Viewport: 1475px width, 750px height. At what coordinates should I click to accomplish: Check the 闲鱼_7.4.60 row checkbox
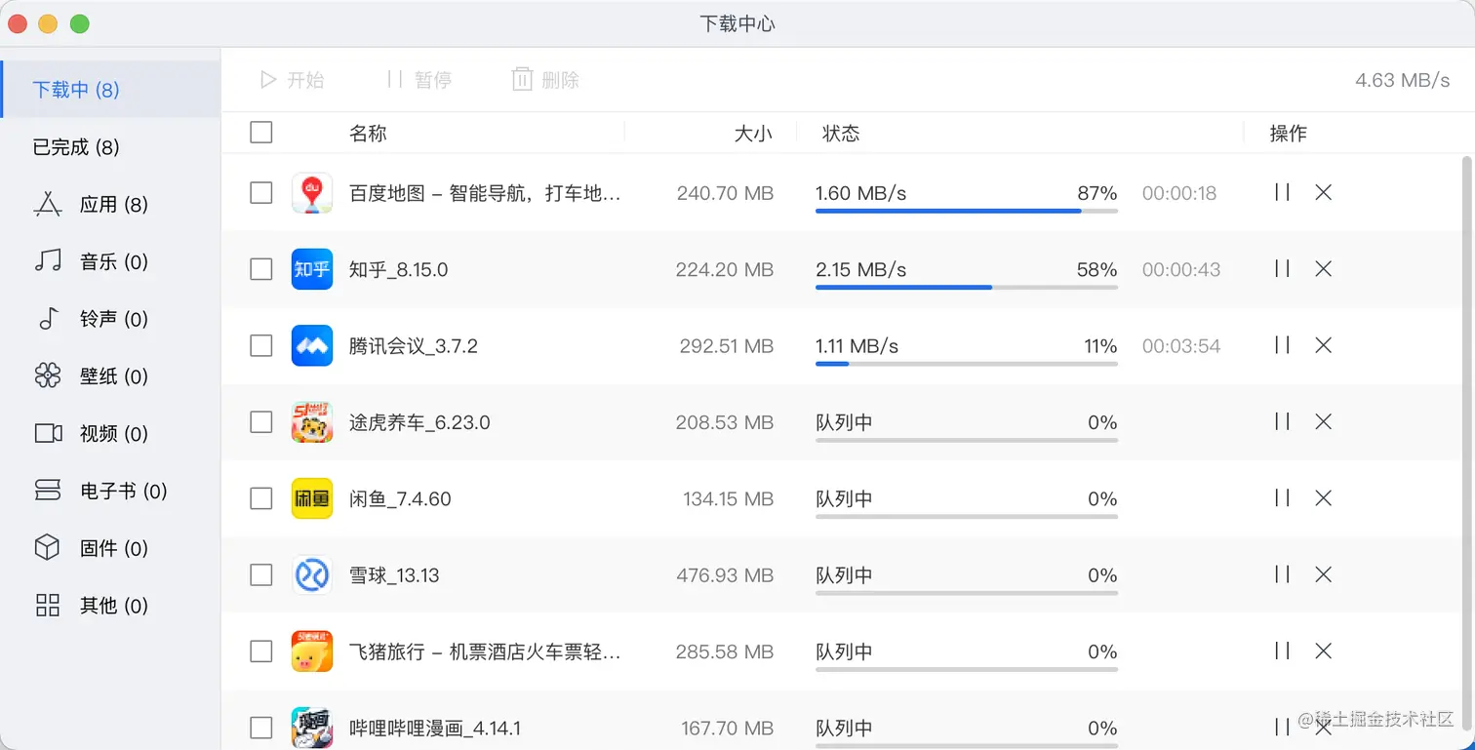click(x=261, y=498)
